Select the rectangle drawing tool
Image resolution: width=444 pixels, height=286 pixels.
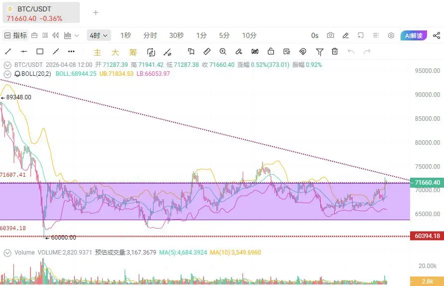point(40,51)
